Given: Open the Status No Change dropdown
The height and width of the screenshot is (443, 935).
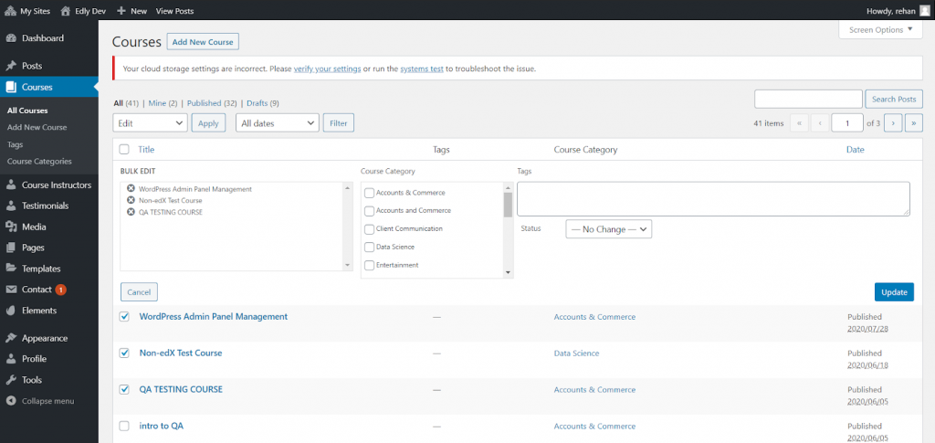Looking at the screenshot, I should pyautogui.click(x=609, y=229).
